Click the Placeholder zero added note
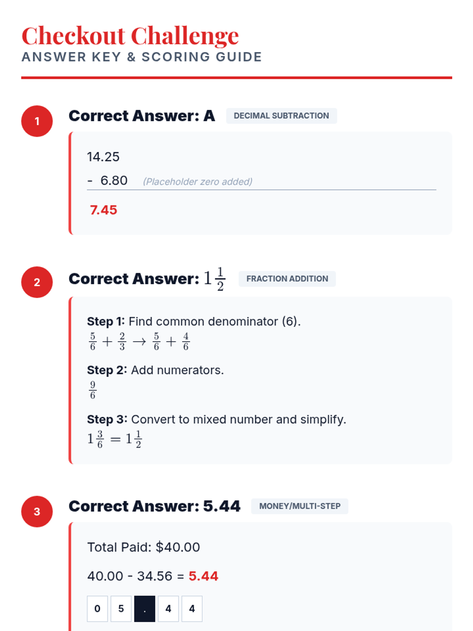The height and width of the screenshot is (631, 473). [x=197, y=181]
